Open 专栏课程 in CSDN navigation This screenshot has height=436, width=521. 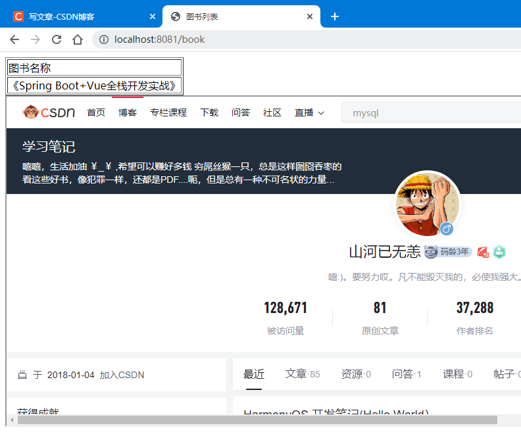[x=168, y=112]
